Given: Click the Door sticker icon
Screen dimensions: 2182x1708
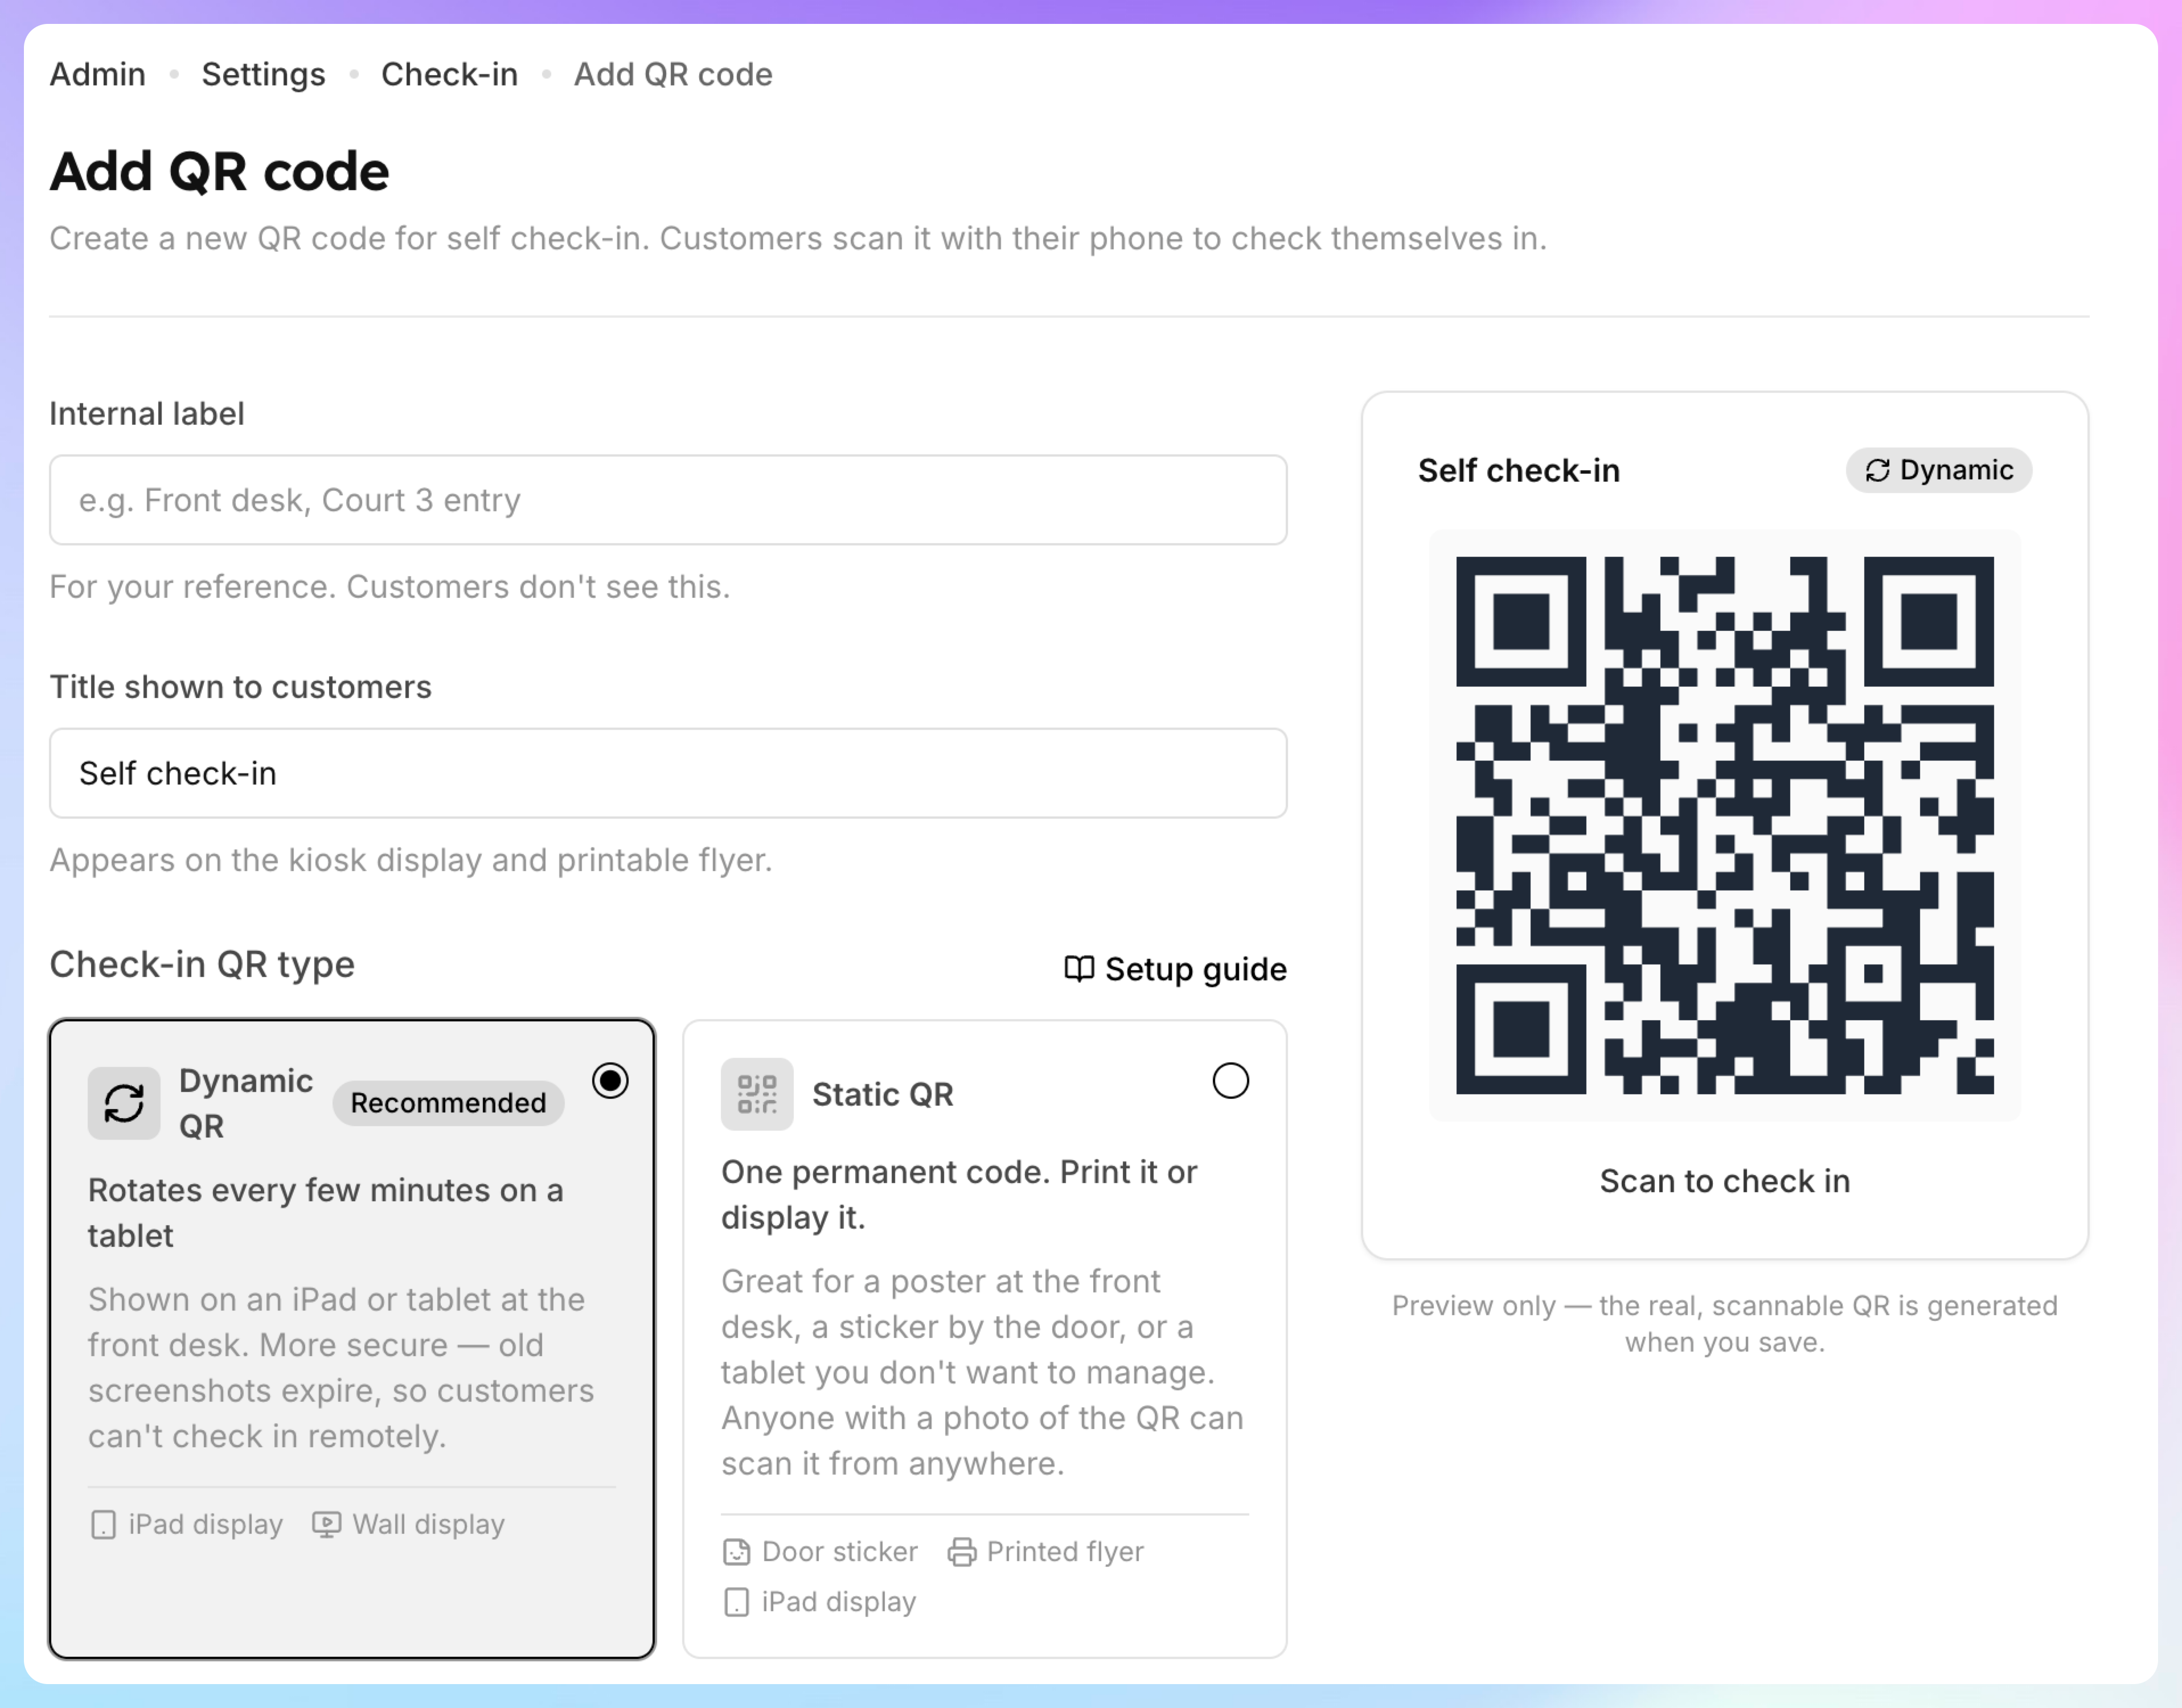Looking at the screenshot, I should tap(736, 1552).
